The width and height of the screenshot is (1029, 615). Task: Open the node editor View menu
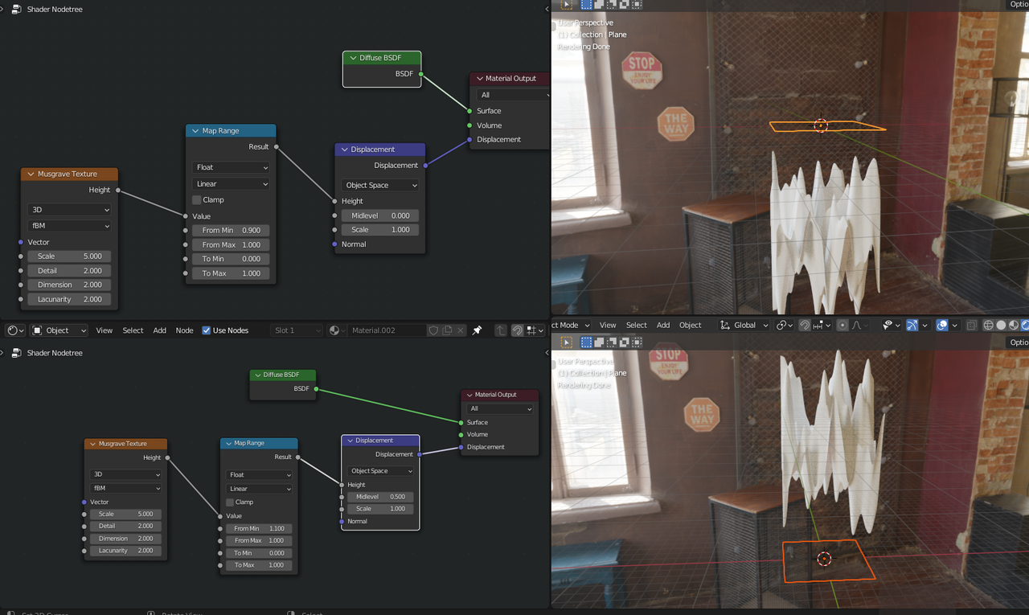click(105, 330)
